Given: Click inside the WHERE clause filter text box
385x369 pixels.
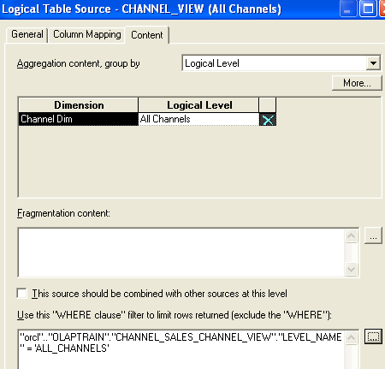Looking at the screenshot, I should [181, 349].
